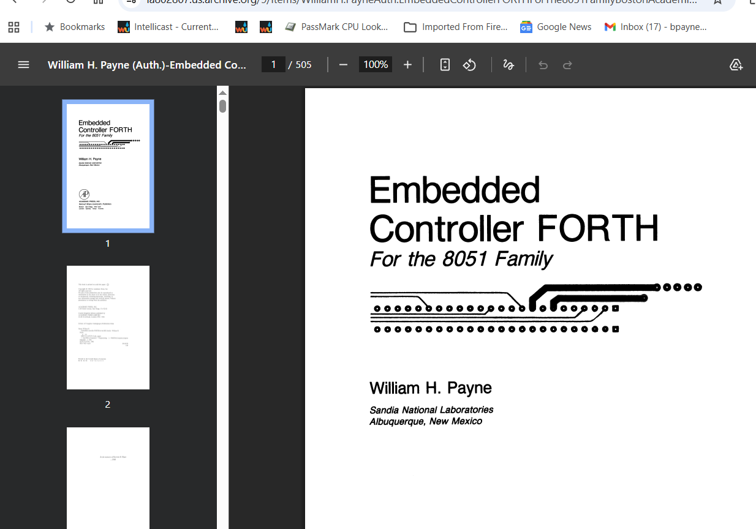Open the Bookmarks bookmark item

pos(75,27)
